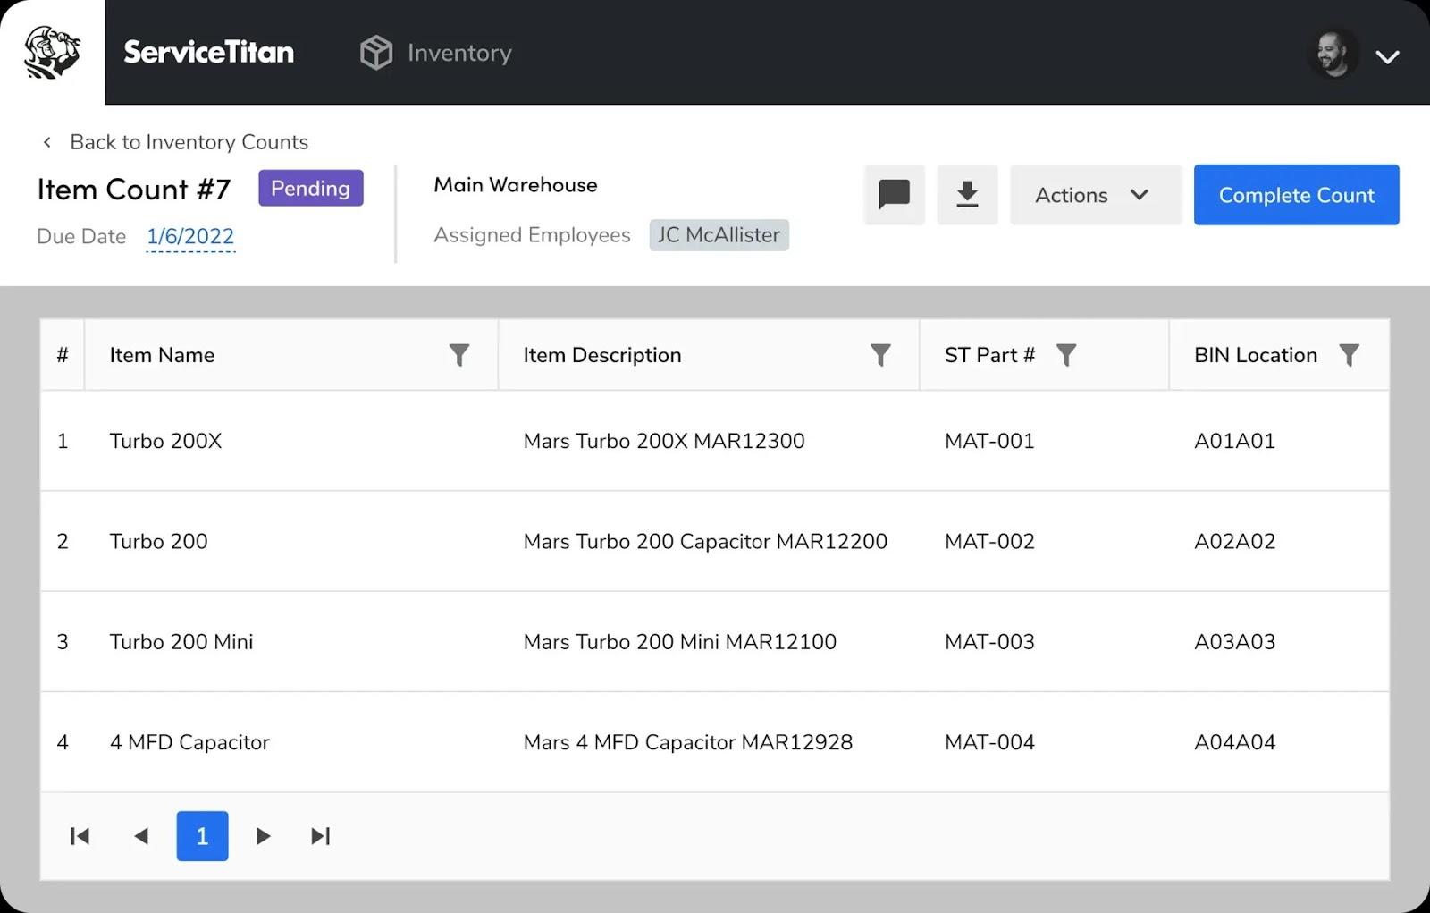Open the user profile menu chevron
The width and height of the screenshot is (1430, 913).
1387,57
